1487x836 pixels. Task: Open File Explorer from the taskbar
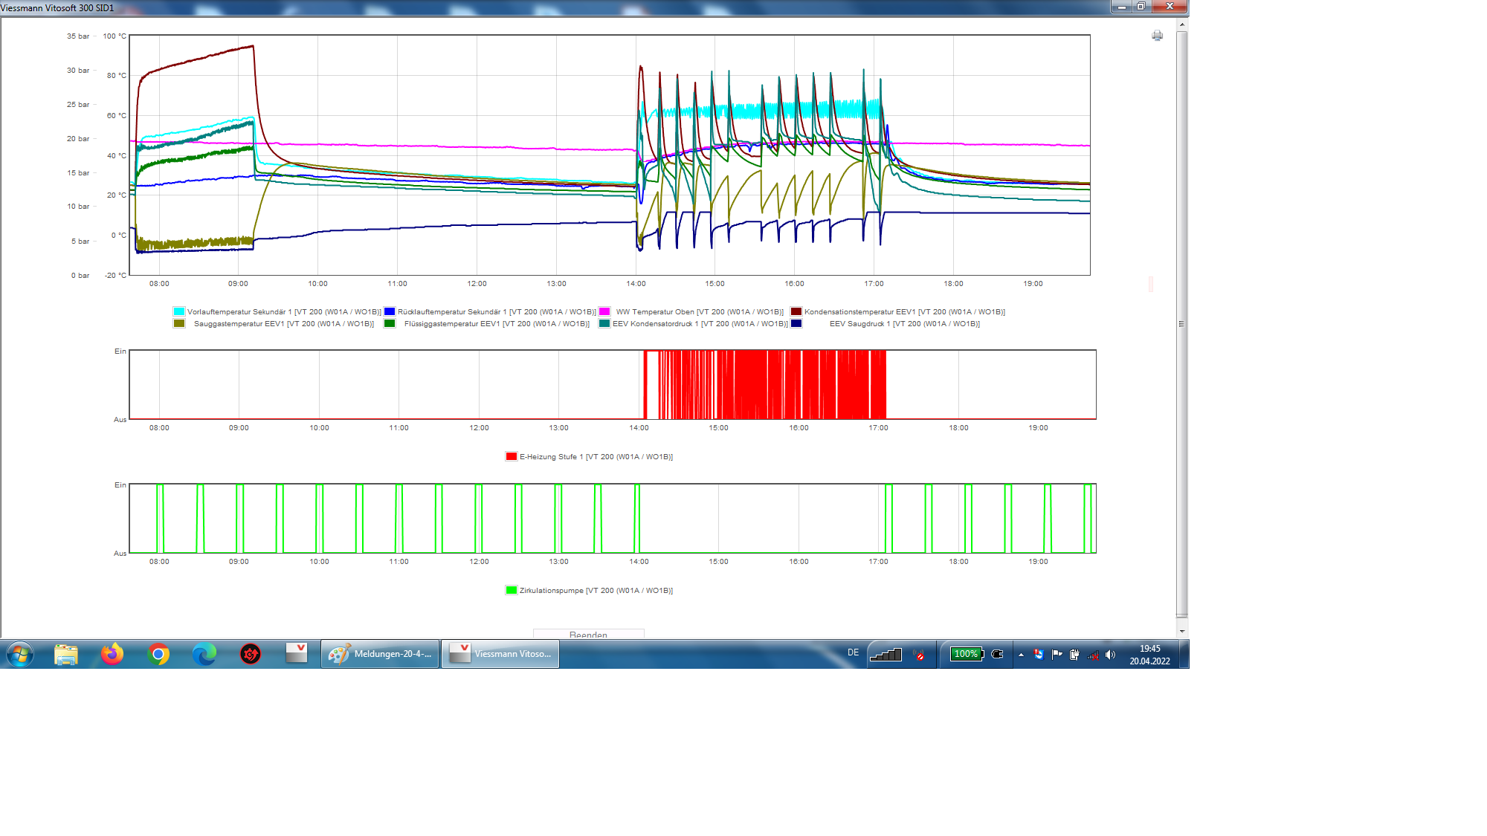[x=66, y=654]
